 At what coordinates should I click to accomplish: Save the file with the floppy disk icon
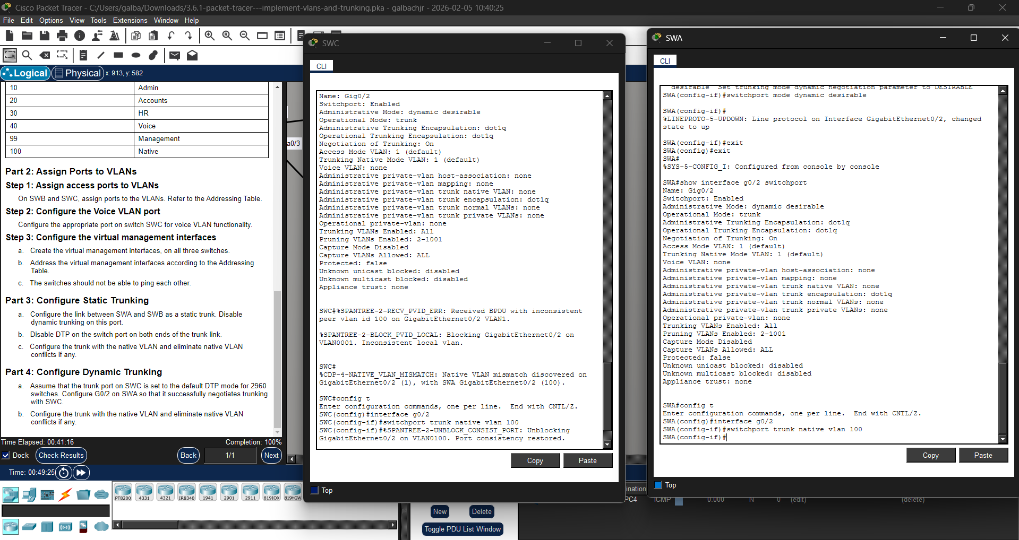point(45,36)
